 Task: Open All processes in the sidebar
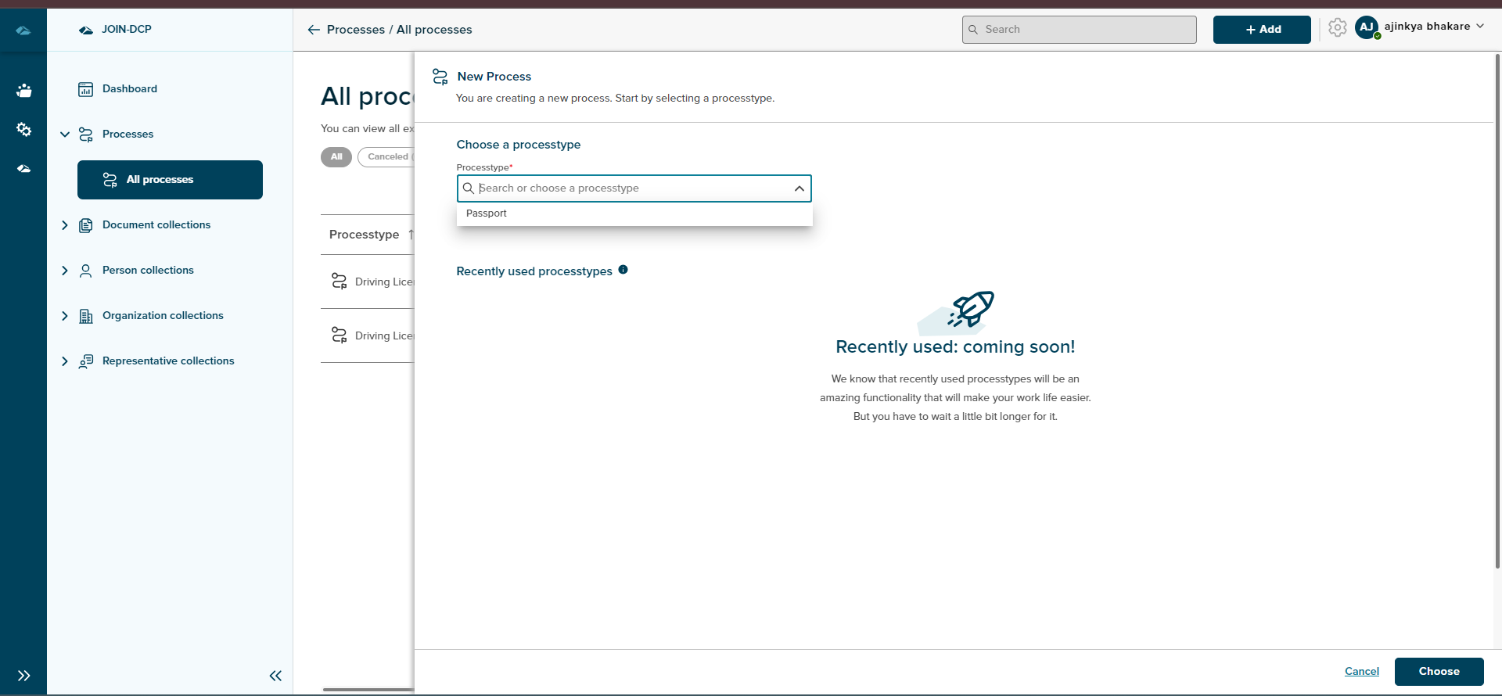point(170,180)
